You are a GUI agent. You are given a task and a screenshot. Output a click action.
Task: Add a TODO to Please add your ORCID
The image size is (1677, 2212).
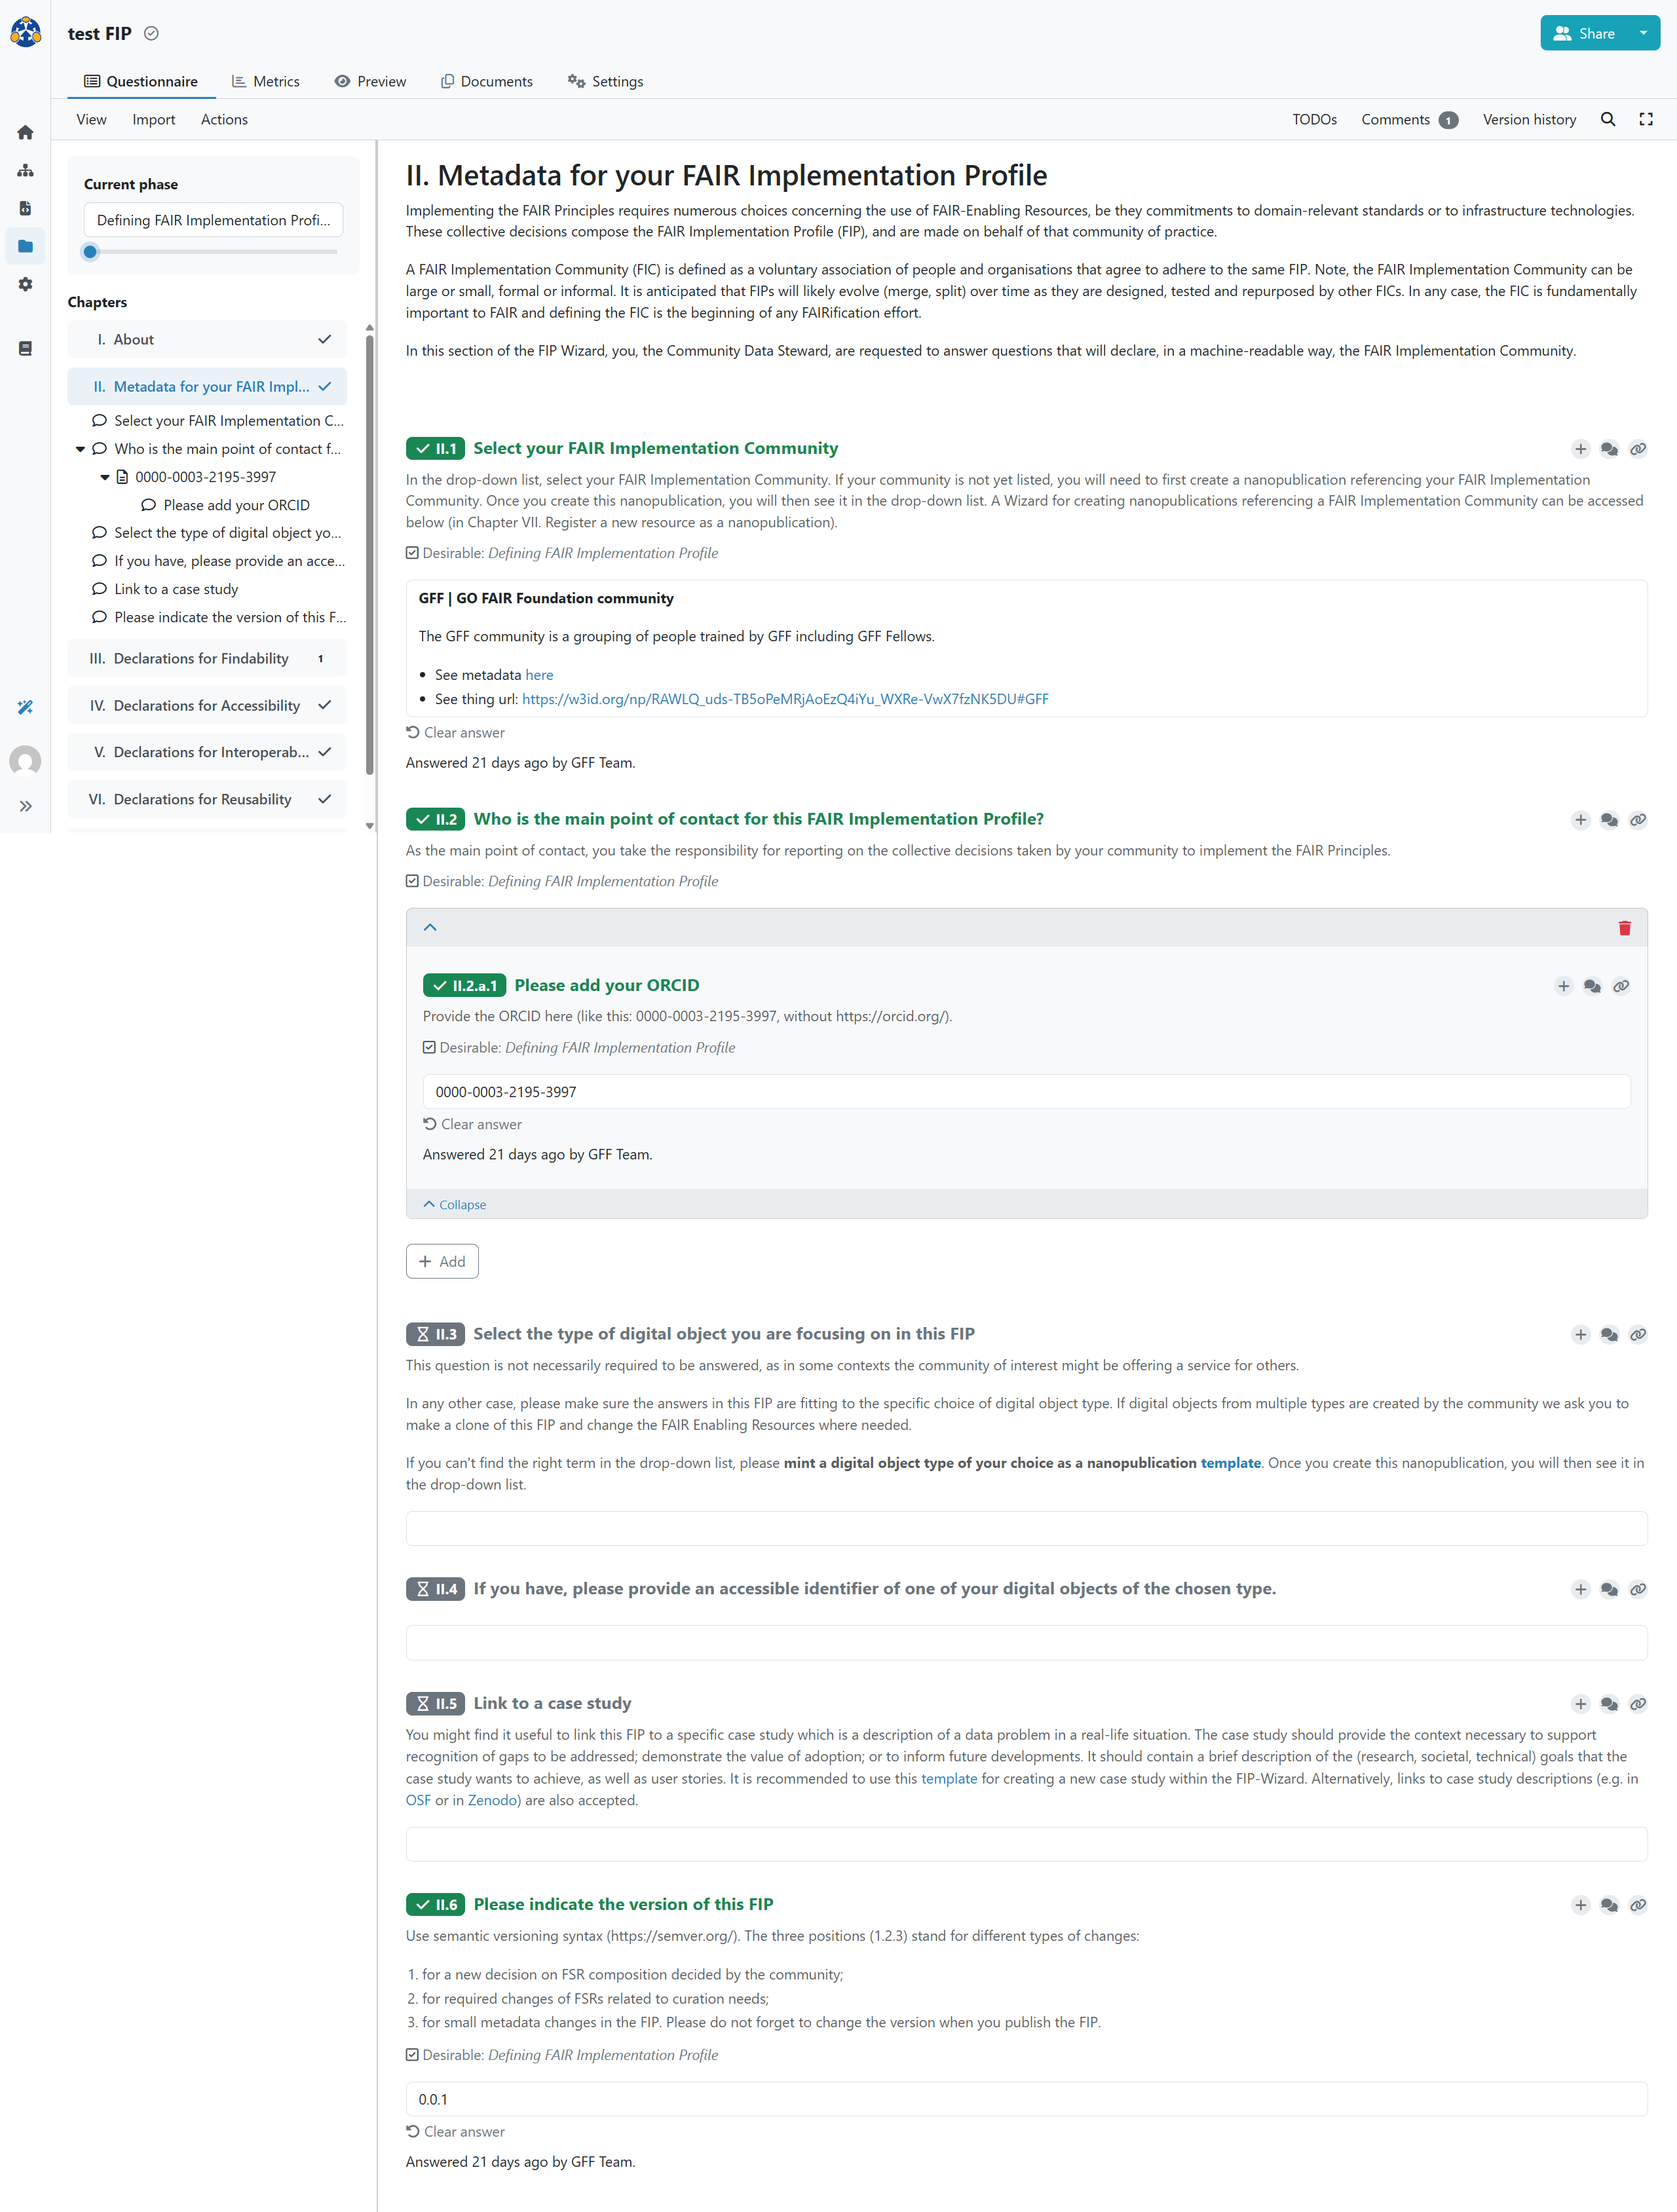click(1563, 986)
